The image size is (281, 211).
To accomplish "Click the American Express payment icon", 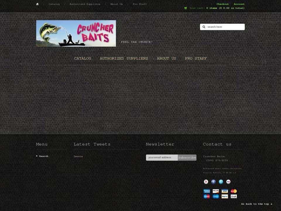I will coord(207,191).
